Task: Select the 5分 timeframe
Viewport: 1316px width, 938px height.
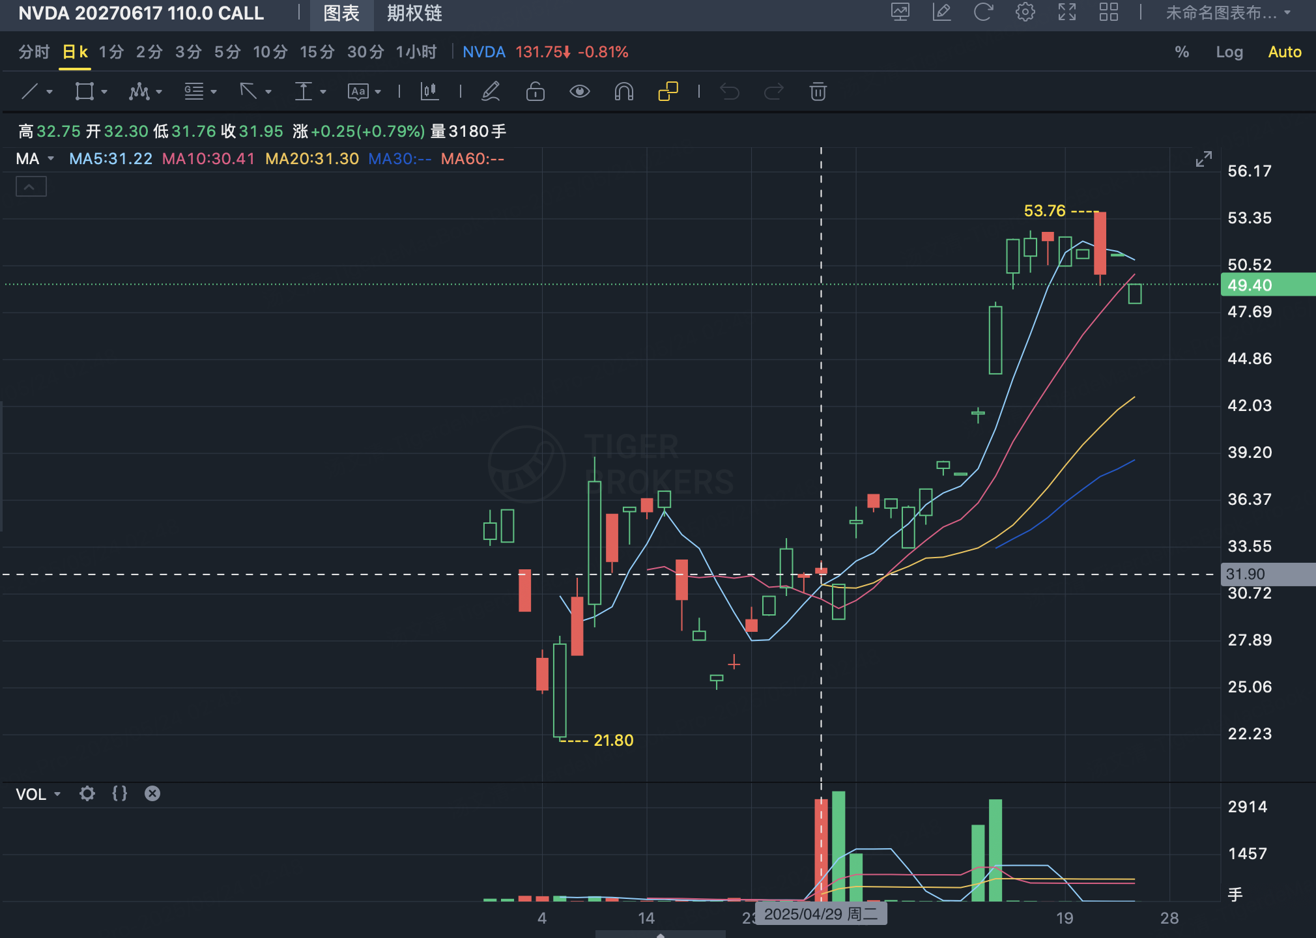Action: point(227,52)
